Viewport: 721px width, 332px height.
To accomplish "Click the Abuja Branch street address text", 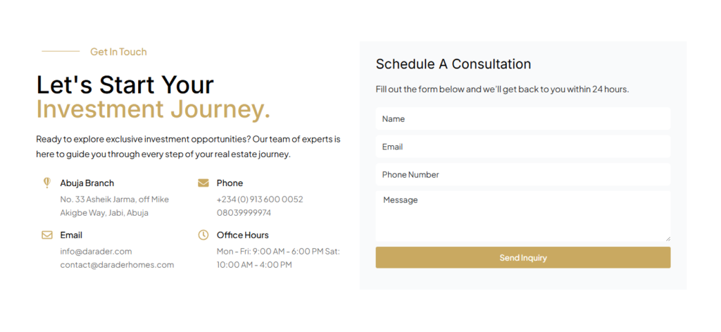I will [x=114, y=206].
